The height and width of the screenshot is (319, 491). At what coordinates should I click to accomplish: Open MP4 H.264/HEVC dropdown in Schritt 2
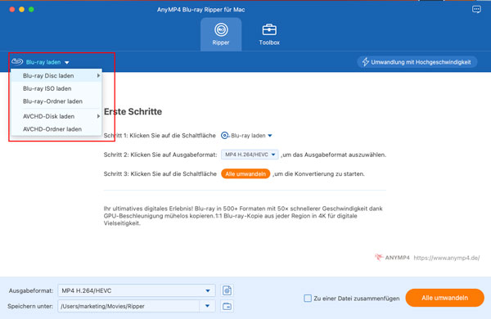[x=250, y=155]
